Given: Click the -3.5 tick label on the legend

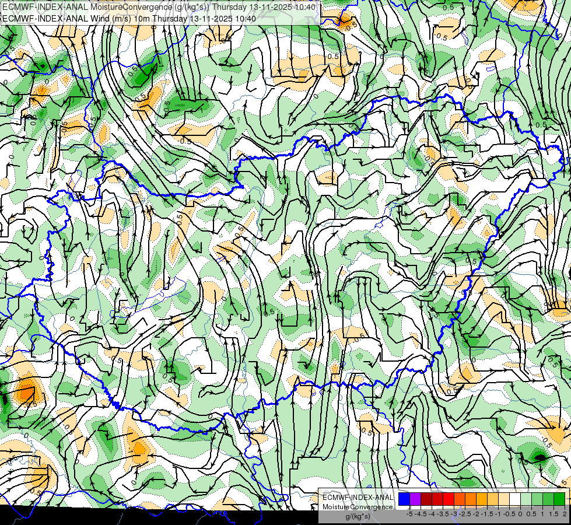Looking at the screenshot, I should [443, 514].
